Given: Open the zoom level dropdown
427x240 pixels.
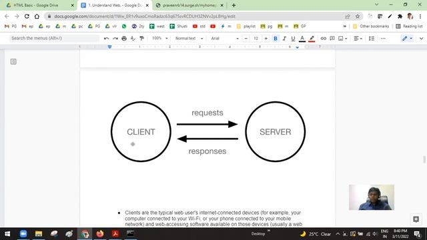Looking at the screenshot, I should pyautogui.click(x=159, y=39).
